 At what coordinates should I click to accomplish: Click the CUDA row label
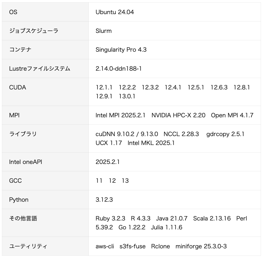click(18, 87)
